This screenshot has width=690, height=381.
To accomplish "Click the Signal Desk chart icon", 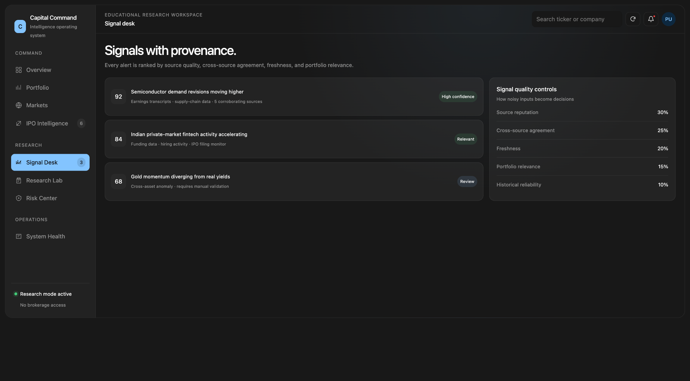I will click(x=19, y=162).
